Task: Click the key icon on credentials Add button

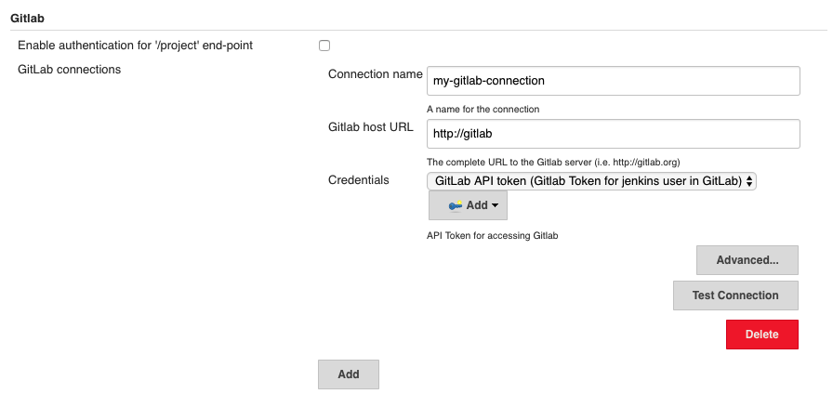Action: coord(456,205)
